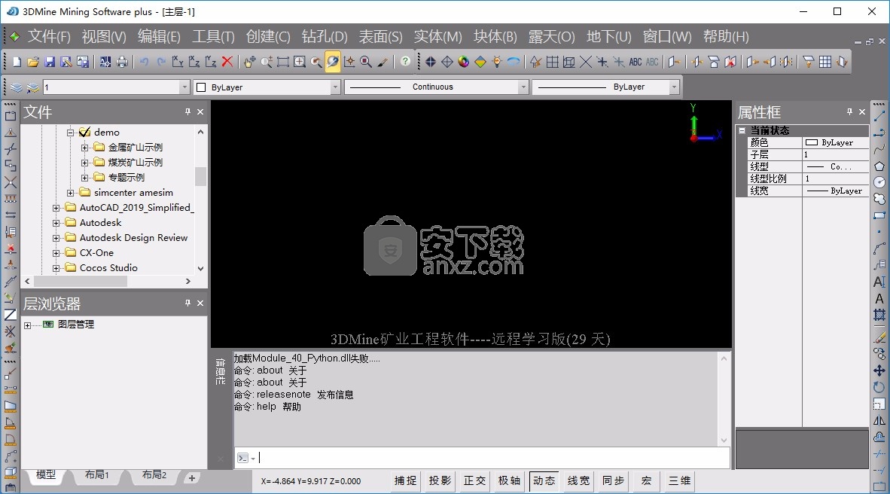Click the Print icon
The image size is (890, 494).
pyautogui.click(x=122, y=62)
